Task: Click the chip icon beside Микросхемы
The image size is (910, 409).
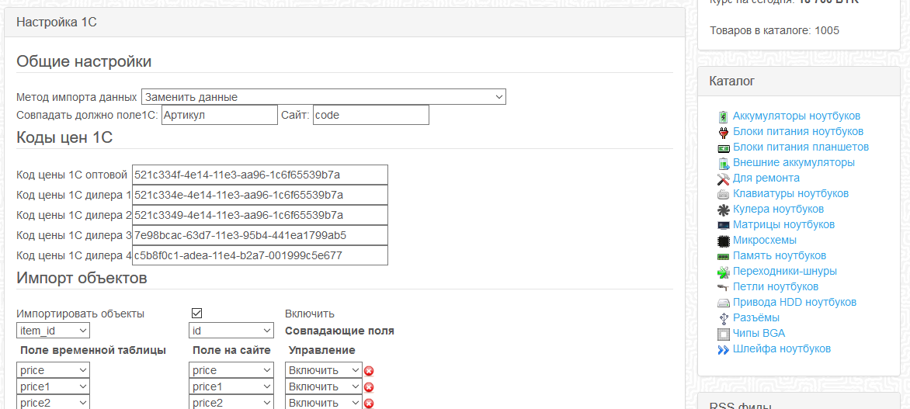Action: pos(723,240)
